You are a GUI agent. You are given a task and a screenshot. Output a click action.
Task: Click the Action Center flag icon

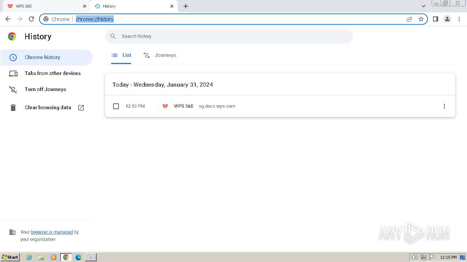tap(432, 257)
